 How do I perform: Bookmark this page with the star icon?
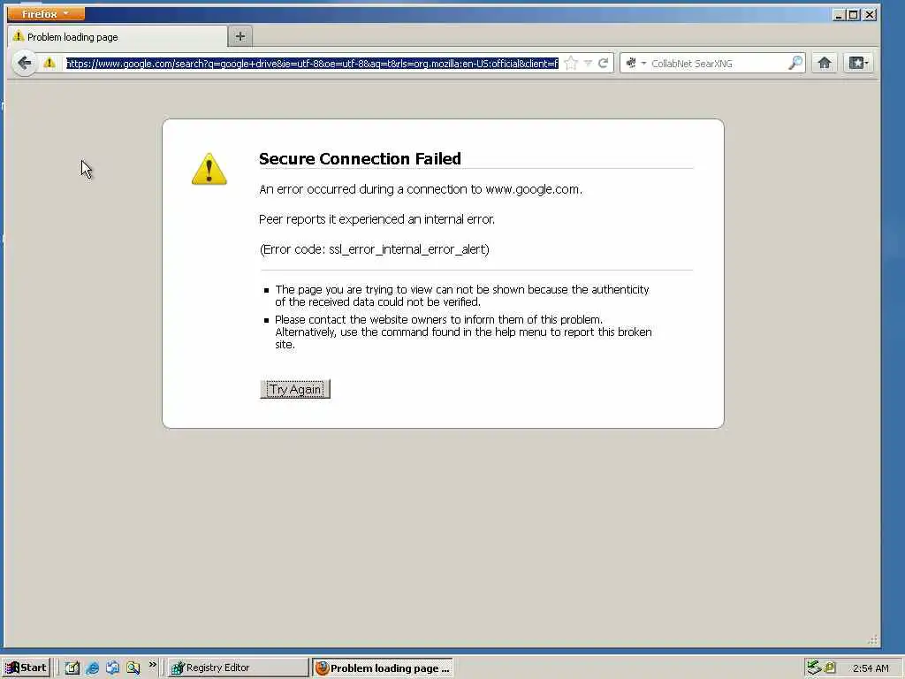pos(571,63)
